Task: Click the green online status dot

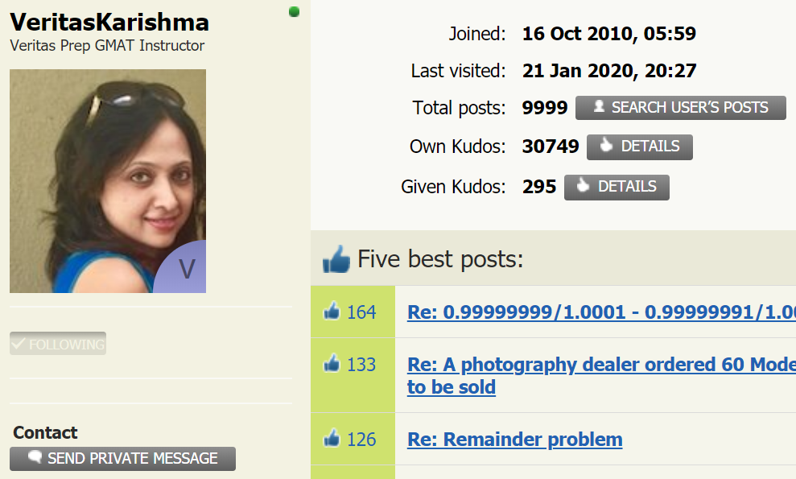Action: (294, 12)
